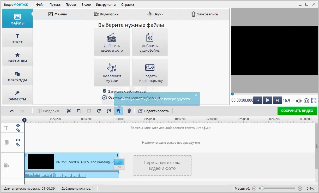Select the Файлы tab

pos(57,14)
